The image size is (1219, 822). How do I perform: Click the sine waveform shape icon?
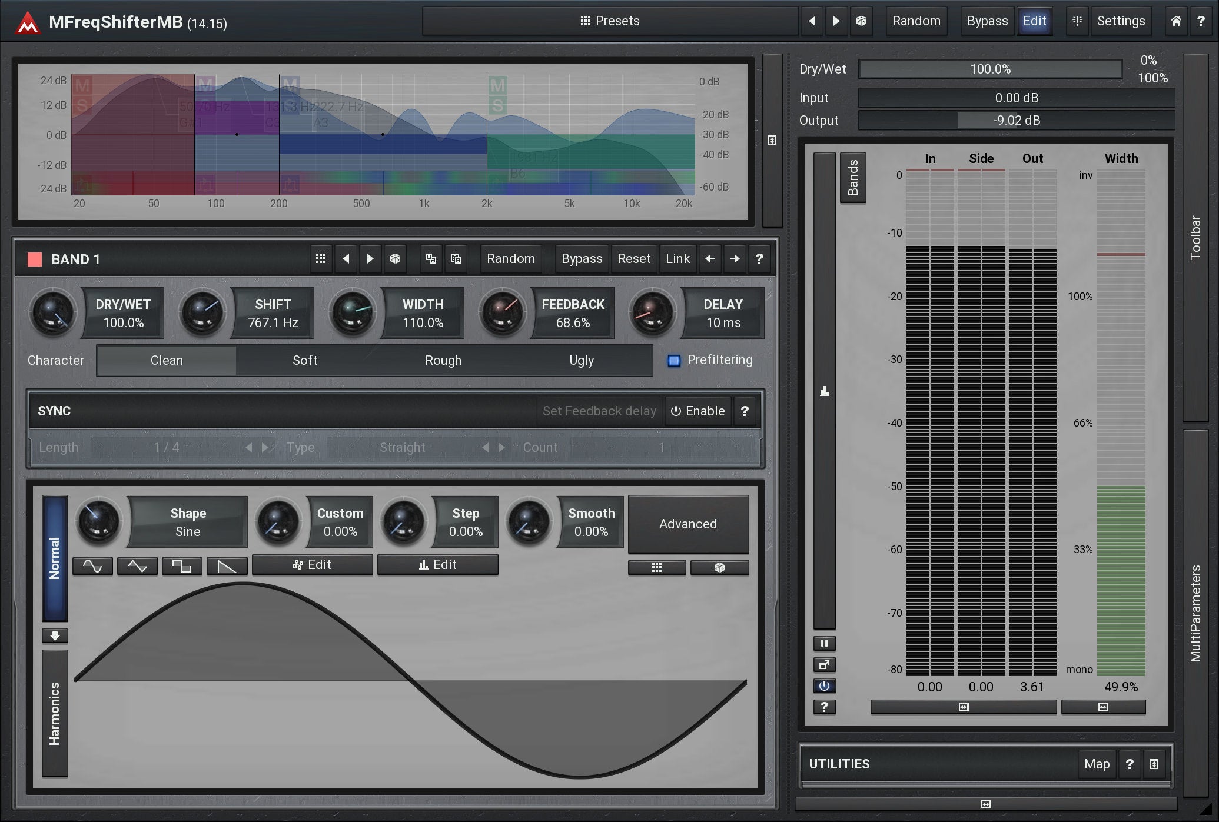tap(92, 566)
